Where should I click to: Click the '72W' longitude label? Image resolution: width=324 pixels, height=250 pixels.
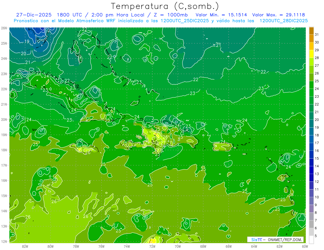click(152, 246)
